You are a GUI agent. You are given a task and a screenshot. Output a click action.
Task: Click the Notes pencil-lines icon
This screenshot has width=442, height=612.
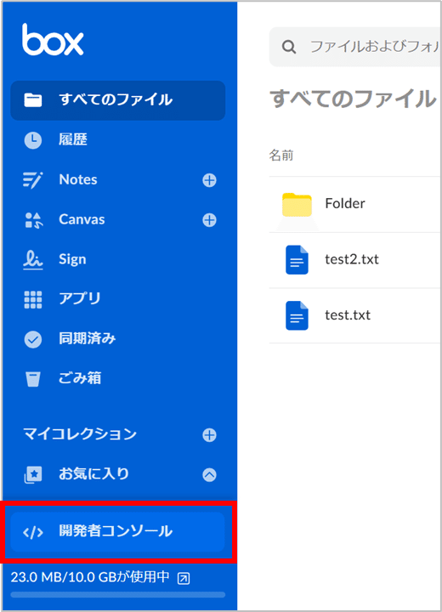point(33,180)
